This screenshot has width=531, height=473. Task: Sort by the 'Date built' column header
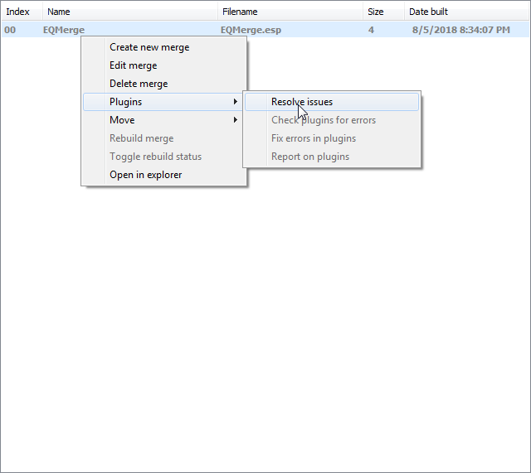click(467, 12)
